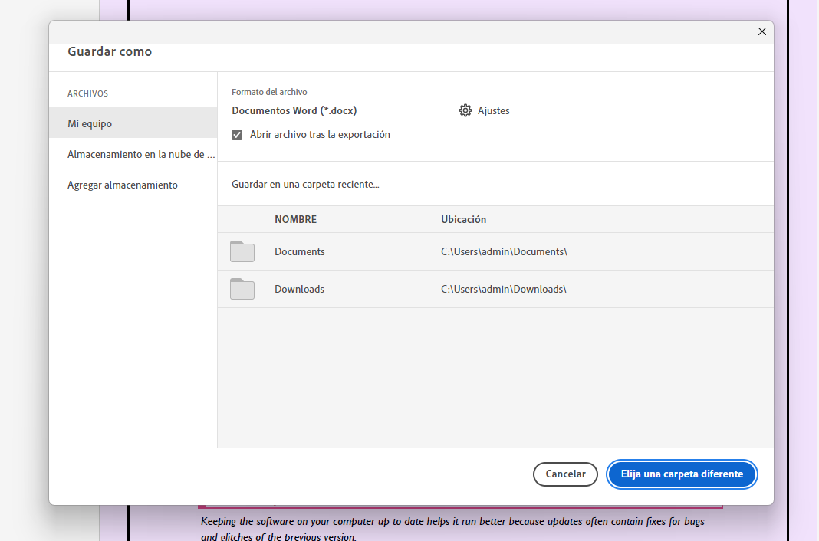Click the ARCHIVOS section heading
The height and width of the screenshot is (541, 819).
[87, 93]
